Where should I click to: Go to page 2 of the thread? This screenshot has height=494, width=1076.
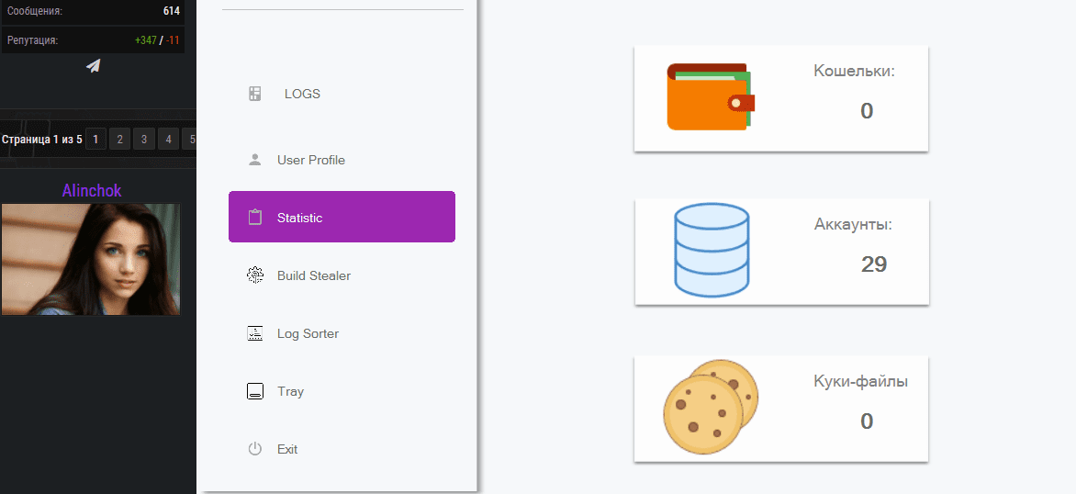(x=119, y=140)
